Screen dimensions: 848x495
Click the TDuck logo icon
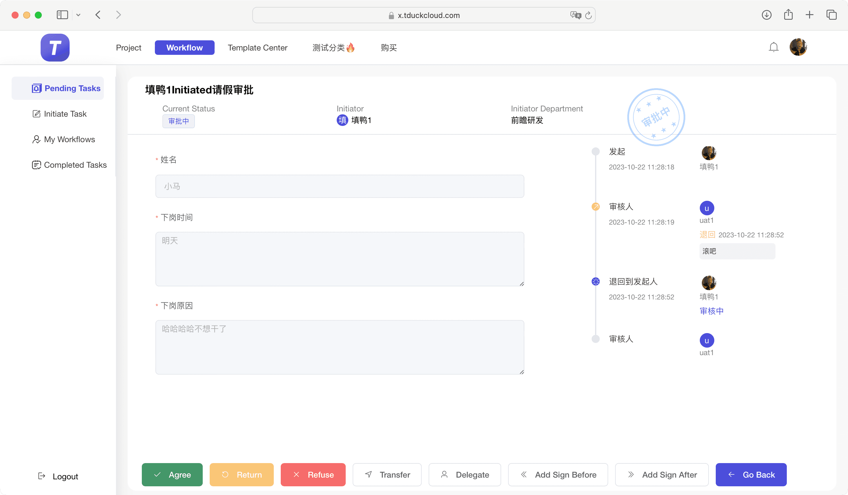(x=55, y=48)
